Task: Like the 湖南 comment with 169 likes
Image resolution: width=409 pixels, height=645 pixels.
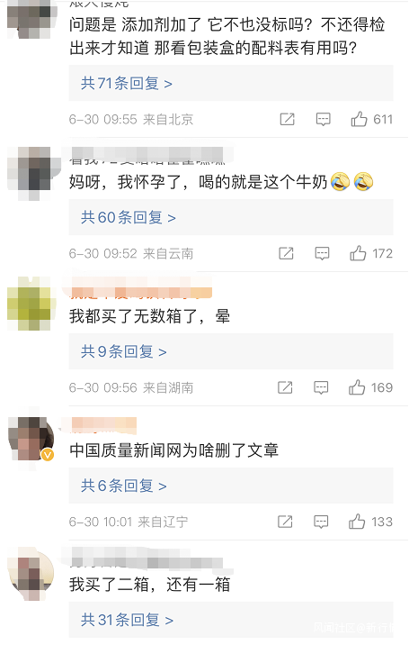Action: 357,387
